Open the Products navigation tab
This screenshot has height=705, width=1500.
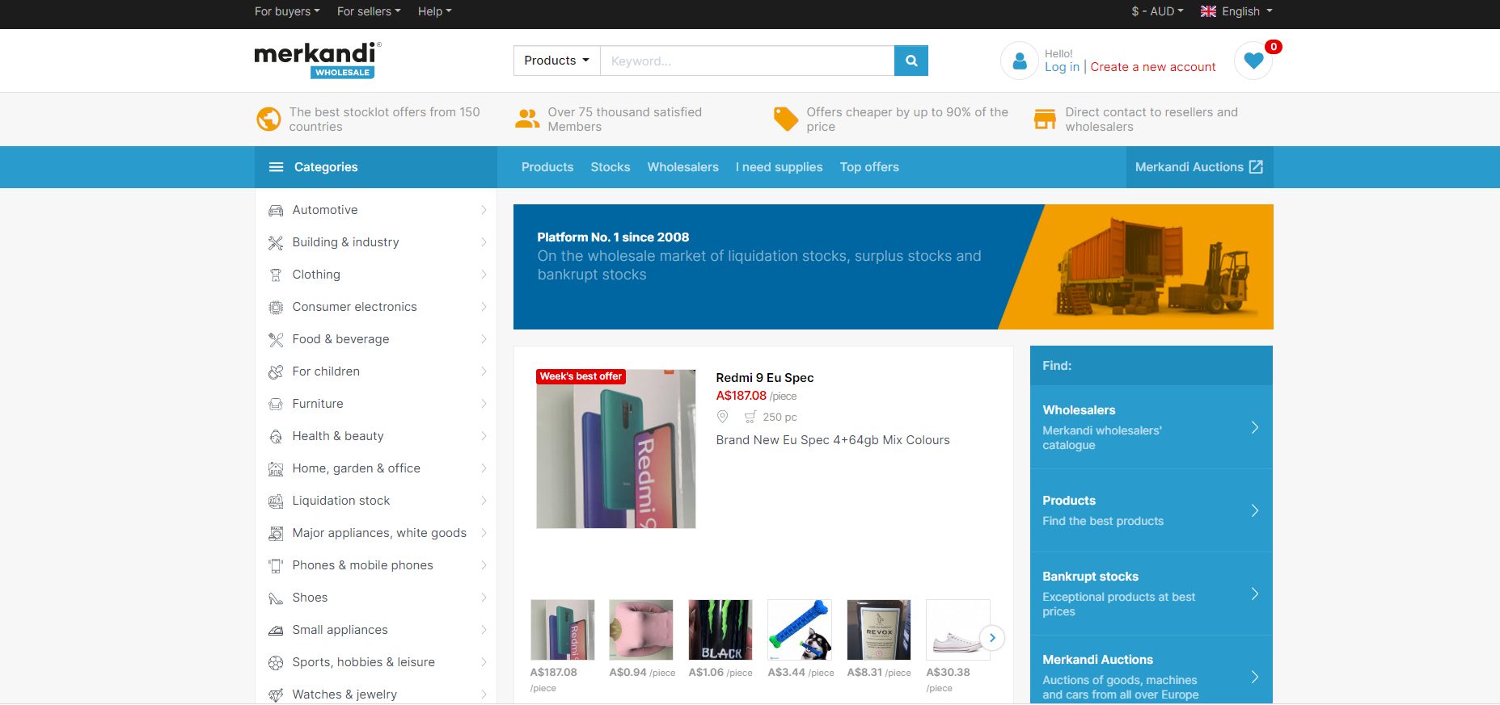(x=547, y=167)
